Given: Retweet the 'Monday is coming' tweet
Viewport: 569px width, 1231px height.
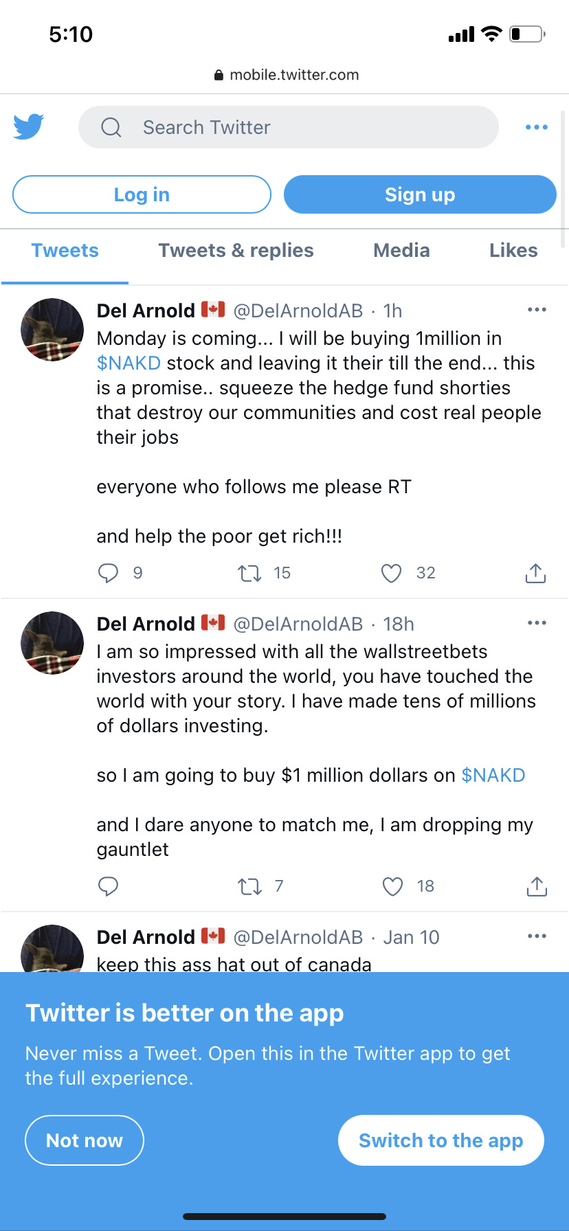Looking at the screenshot, I should coord(249,573).
